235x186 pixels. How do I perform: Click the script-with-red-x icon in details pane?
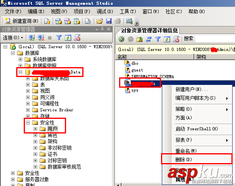tap(176, 39)
